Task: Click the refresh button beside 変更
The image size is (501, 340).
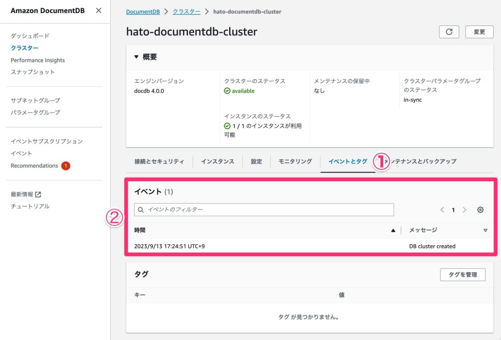Action: 449,32
